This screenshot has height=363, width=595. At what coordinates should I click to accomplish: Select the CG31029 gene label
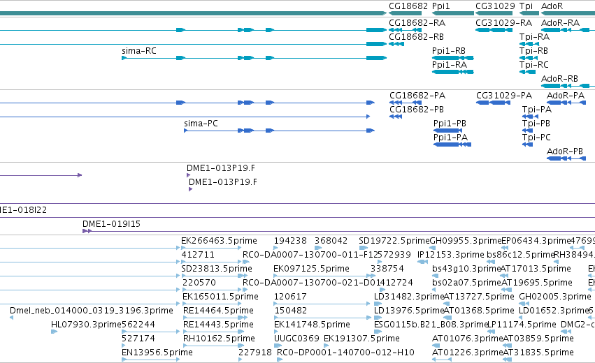495,6
